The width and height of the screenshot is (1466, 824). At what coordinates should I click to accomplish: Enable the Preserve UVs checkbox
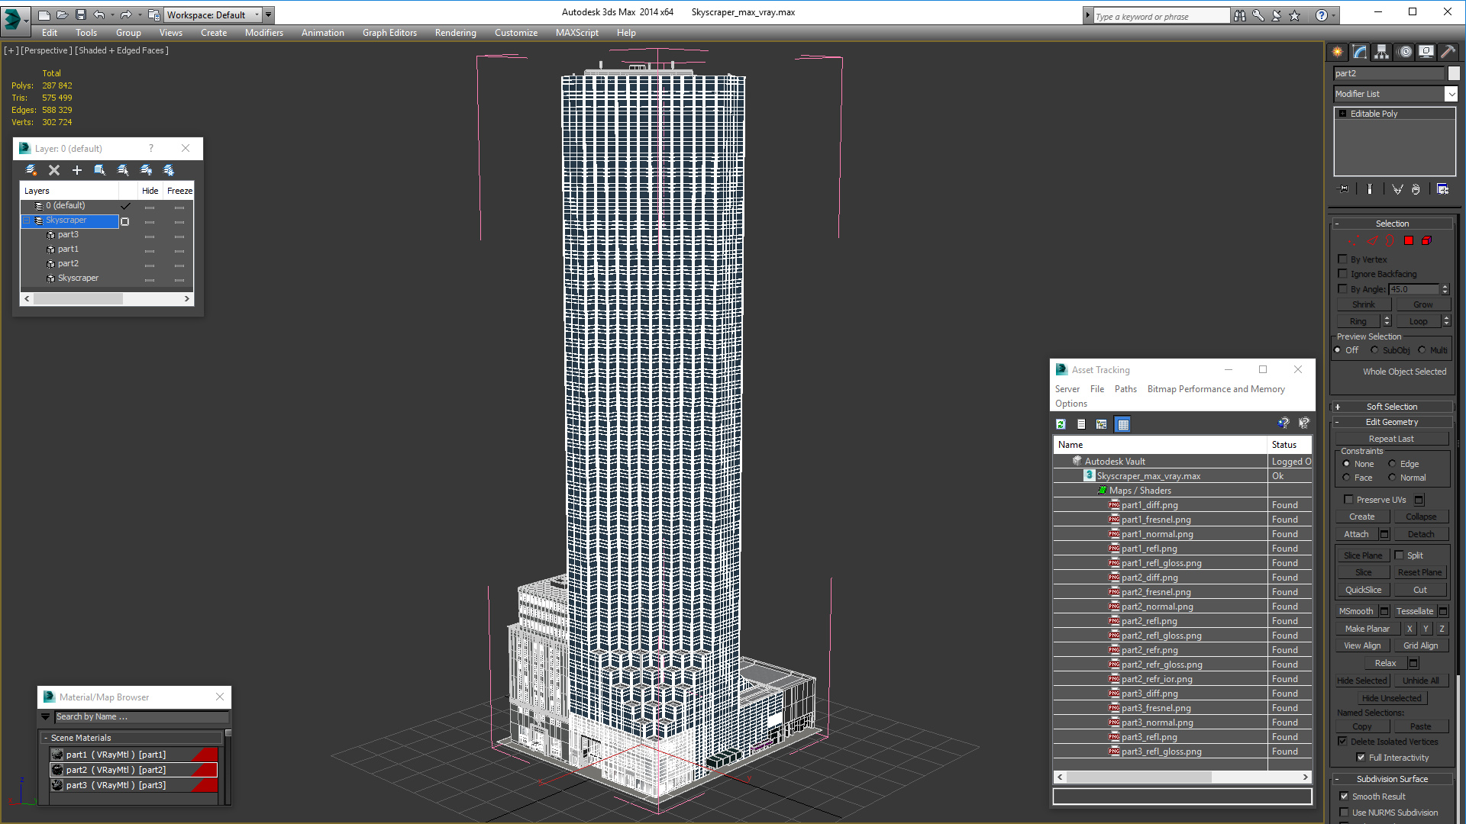coord(1349,500)
